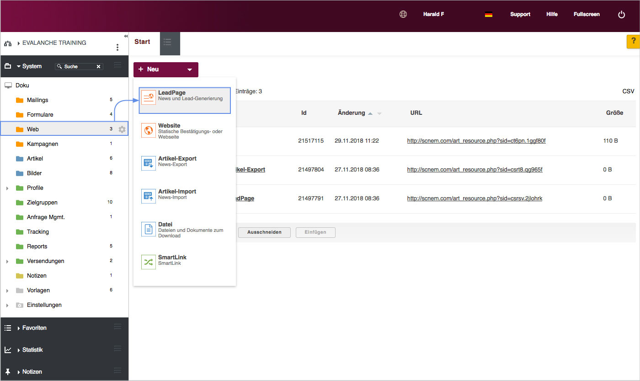This screenshot has width=640, height=381.
Task: Expand the Profile folder
Action: (7, 188)
